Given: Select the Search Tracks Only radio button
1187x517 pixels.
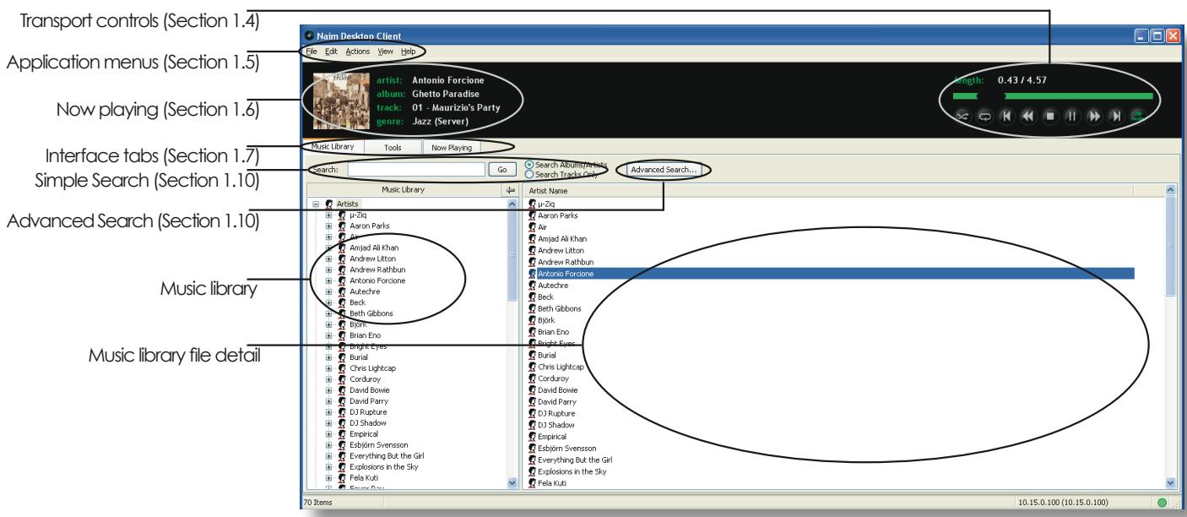Looking at the screenshot, I should pos(529,174).
